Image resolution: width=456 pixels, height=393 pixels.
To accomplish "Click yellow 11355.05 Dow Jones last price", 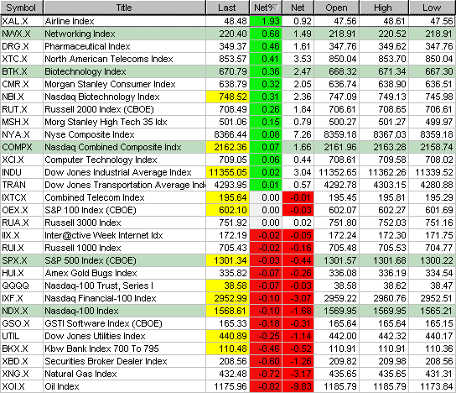I will pyautogui.click(x=228, y=172).
